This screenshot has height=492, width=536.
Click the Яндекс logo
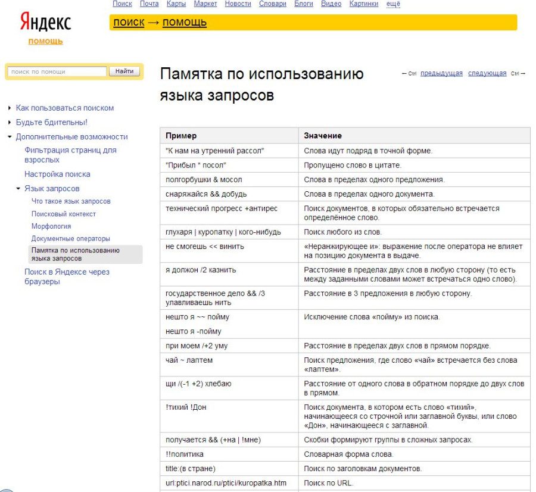(45, 22)
